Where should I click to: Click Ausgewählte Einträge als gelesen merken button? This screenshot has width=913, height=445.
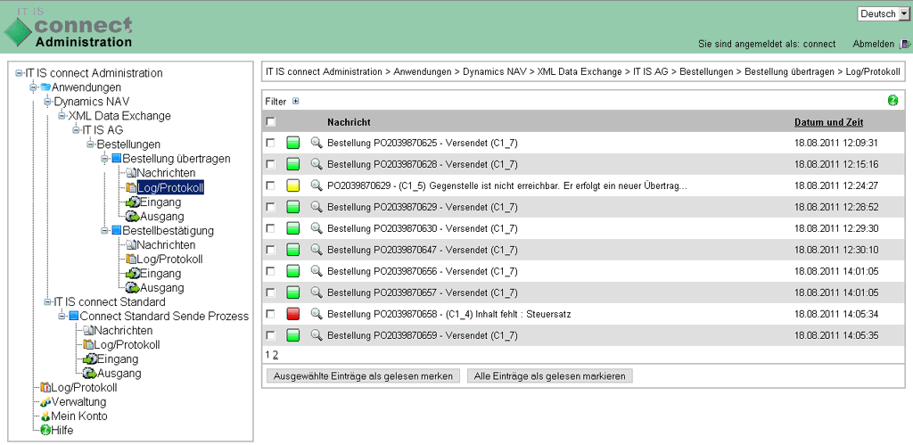point(363,376)
